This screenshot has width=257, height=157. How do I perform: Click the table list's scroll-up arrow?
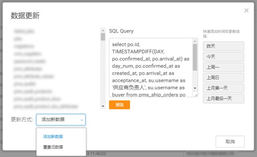tap(103, 31)
